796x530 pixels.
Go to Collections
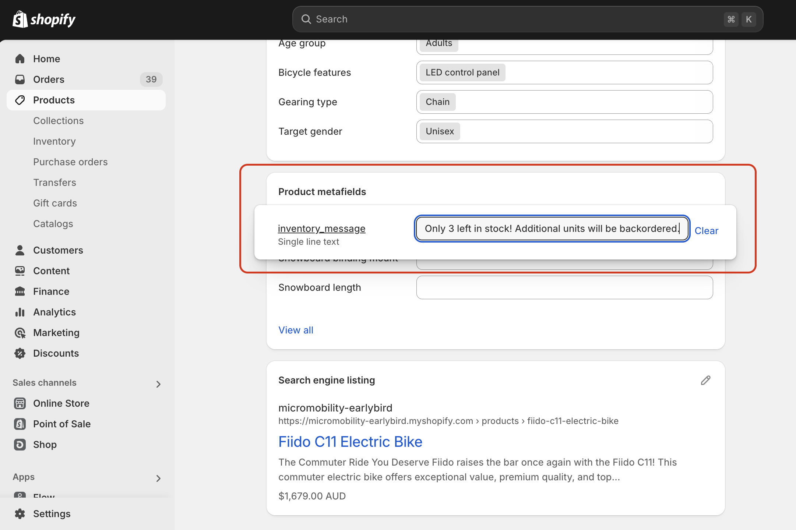pyautogui.click(x=58, y=121)
